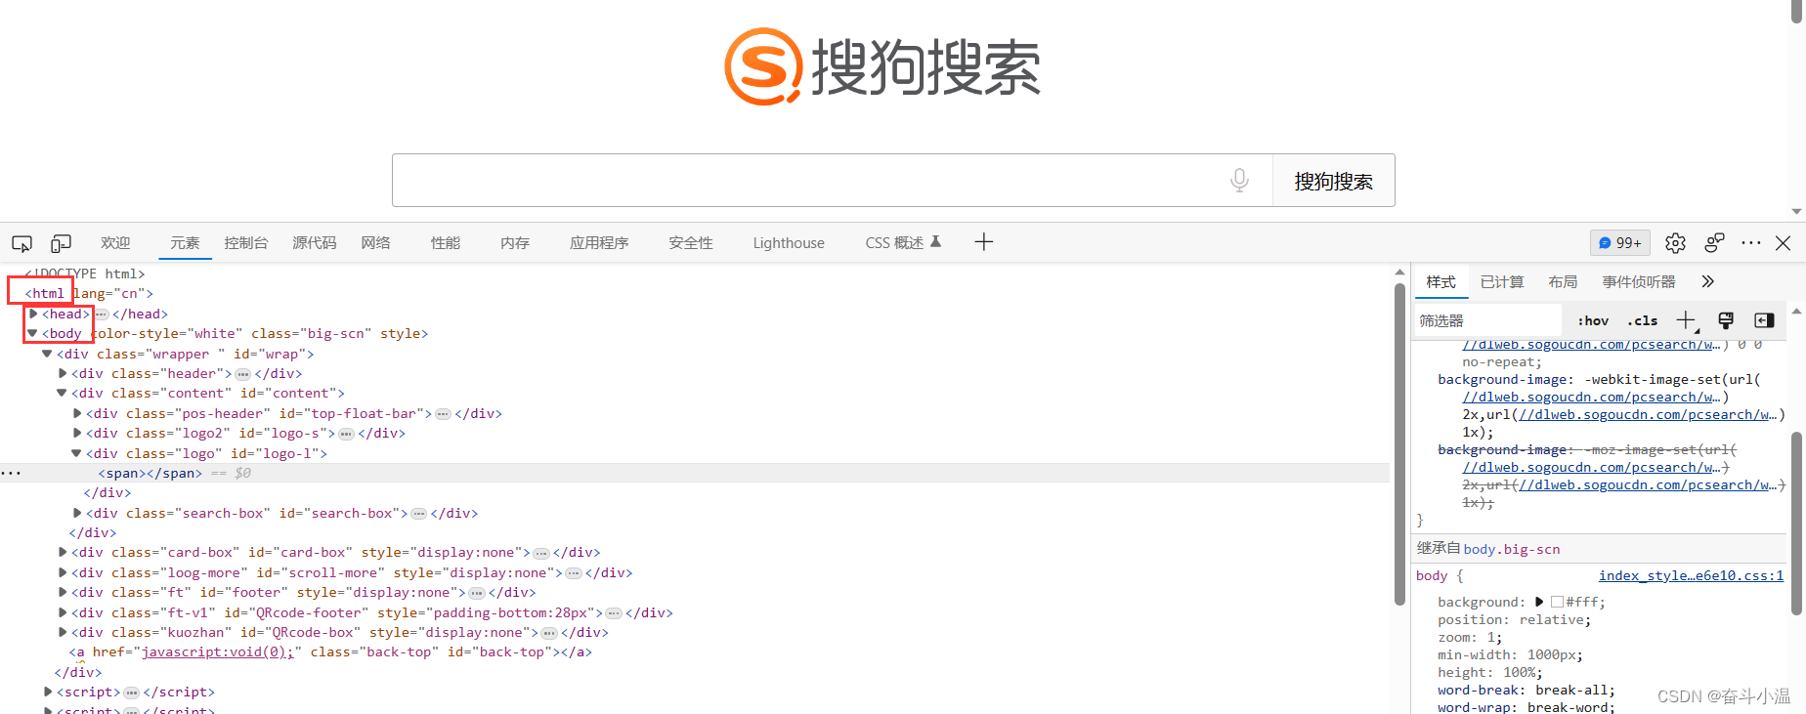
Task: Open the 99+ issues counter
Action: [1620, 243]
